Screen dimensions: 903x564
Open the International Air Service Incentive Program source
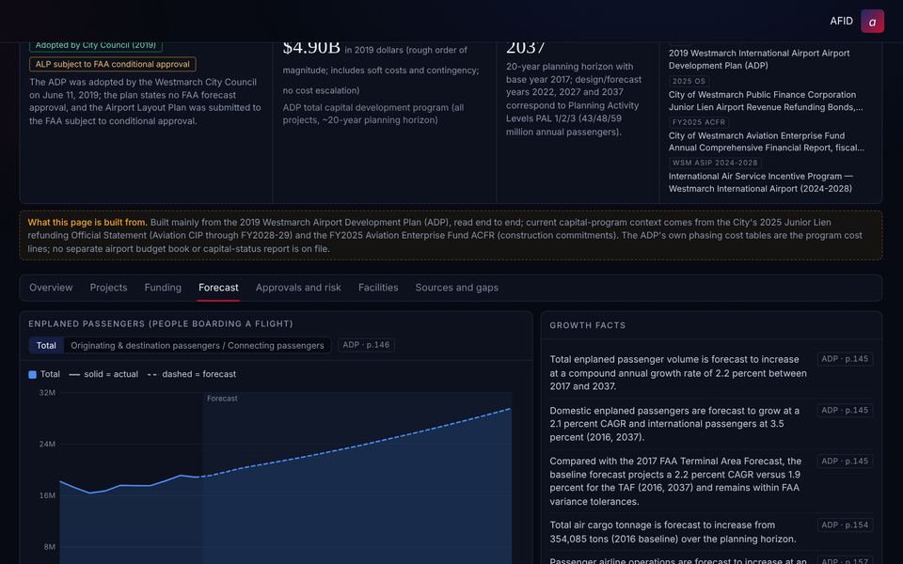[x=761, y=182]
